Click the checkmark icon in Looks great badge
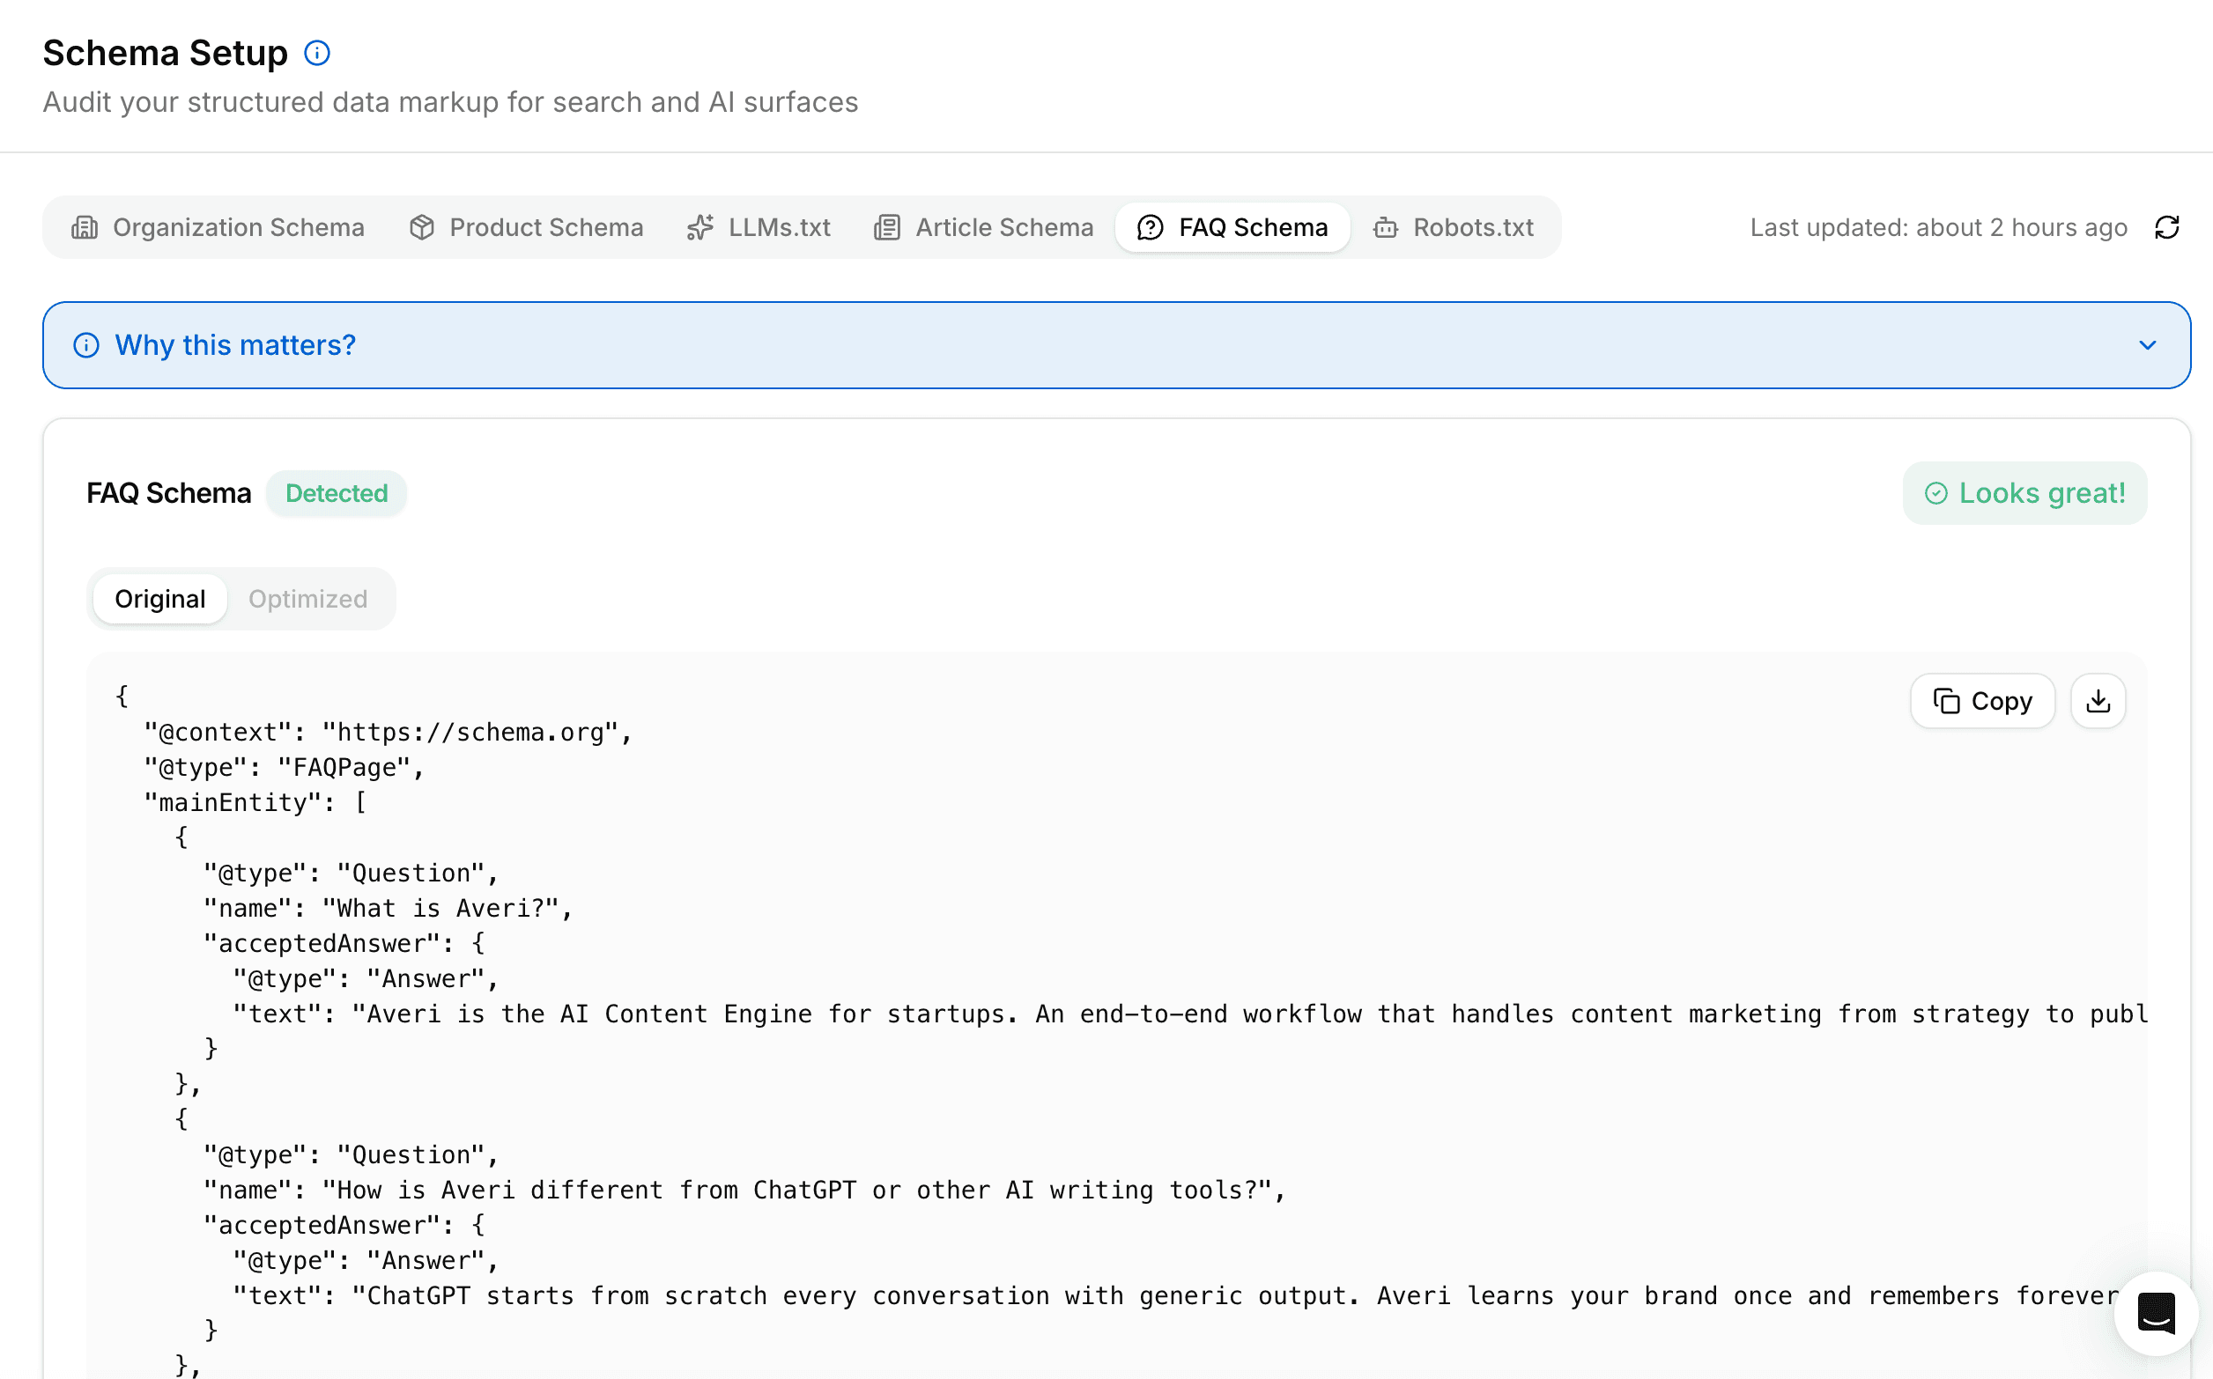Screen dimensions: 2213x1379 coord(1935,493)
